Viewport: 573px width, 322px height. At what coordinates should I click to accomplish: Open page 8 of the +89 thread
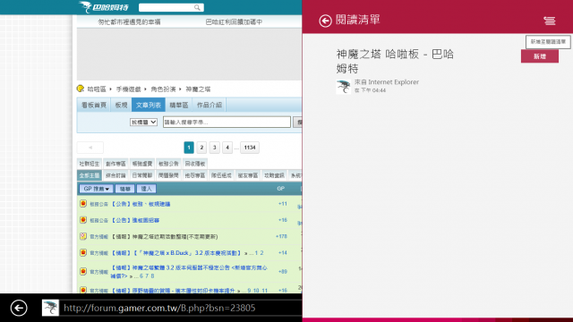152,276
